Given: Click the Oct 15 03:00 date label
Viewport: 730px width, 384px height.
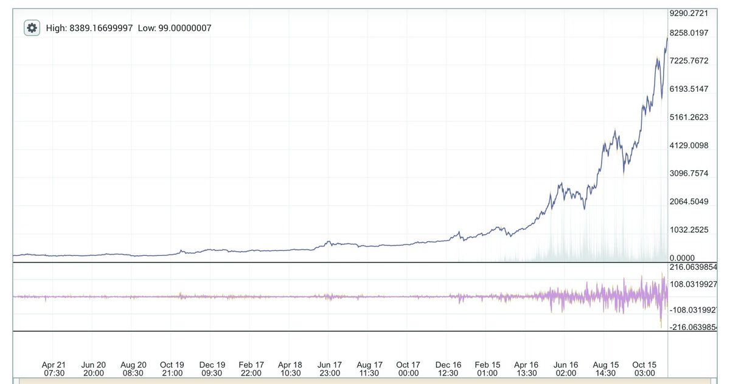Looking at the screenshot, I should coord(645,369).
